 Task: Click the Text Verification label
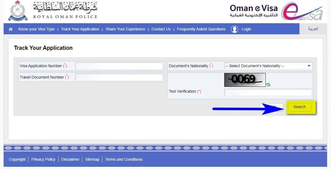pyautogui.click(x=182, y=91)
